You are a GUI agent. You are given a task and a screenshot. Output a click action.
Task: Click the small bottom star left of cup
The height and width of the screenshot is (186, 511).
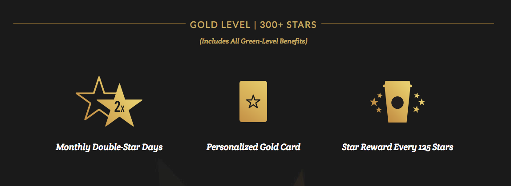(x=379, y=110)
